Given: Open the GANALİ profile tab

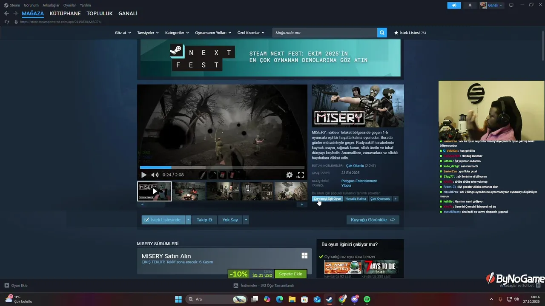Looking at the screenshot, I should coord(128,14).
